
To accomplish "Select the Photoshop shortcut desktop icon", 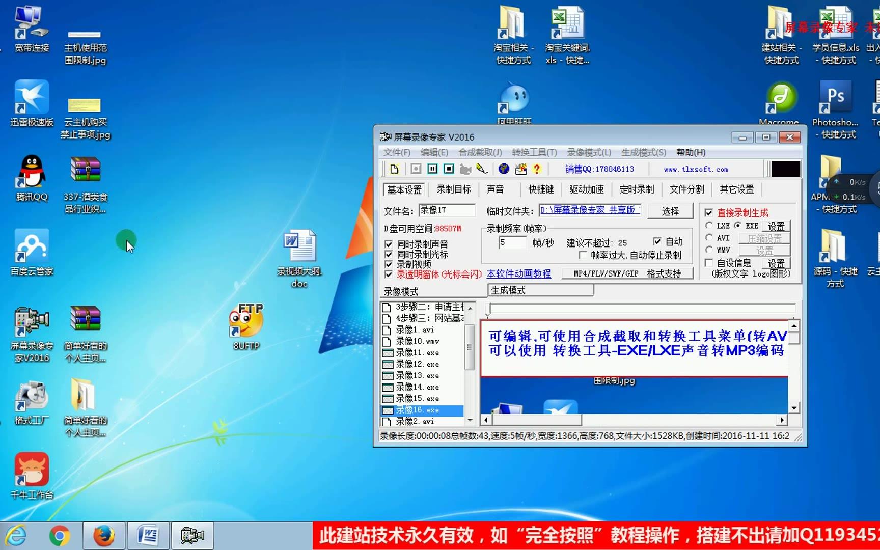I will pyautogui.click(x=835, y=110).
